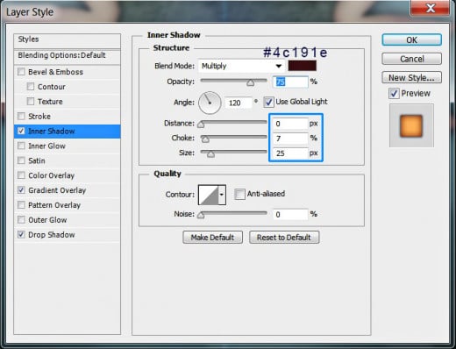
Task: Toggle Use Global Light checkbox
Action: tap(268, 102)
